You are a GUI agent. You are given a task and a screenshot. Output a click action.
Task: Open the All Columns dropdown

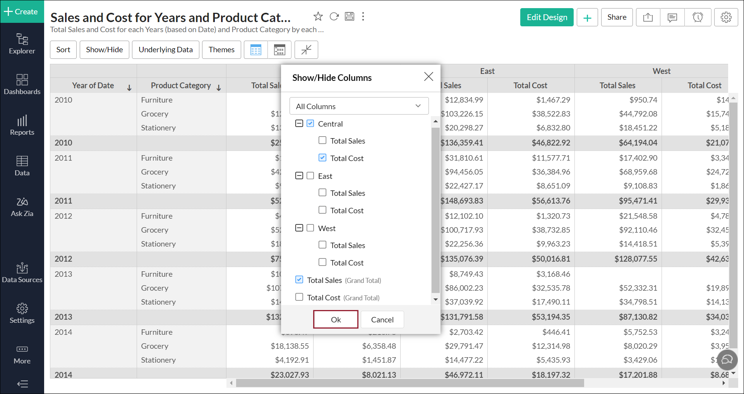coord(359,106)
